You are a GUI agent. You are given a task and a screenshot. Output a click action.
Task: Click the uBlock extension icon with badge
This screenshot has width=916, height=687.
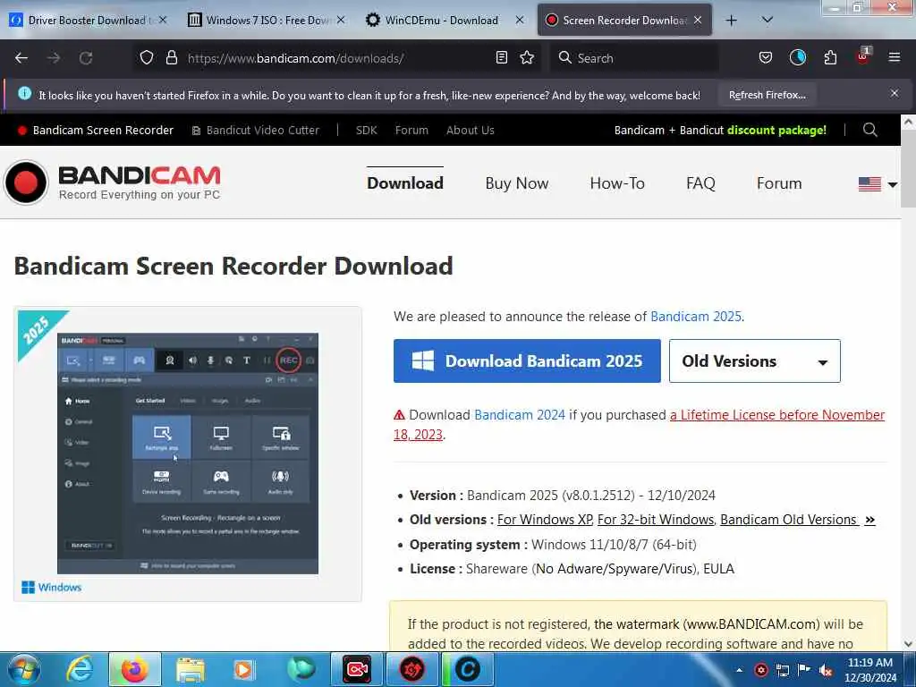coord(863,56)
